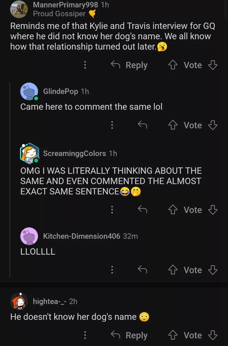Downvote MannerPrimary998's comment
228x346 pixels.
(x=213, y=65)
